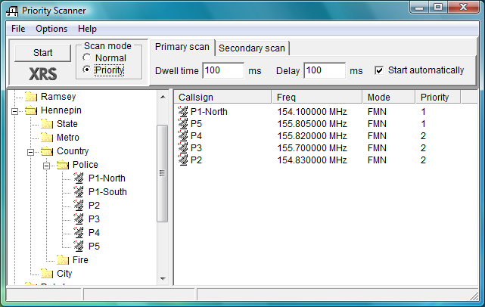Click the Ramsey folder icon
The image size is (485, 307).
[x=31, y=97]
